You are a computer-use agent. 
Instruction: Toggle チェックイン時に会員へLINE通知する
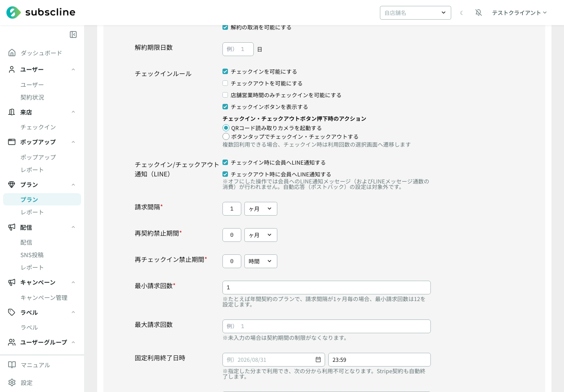(225, 162)
